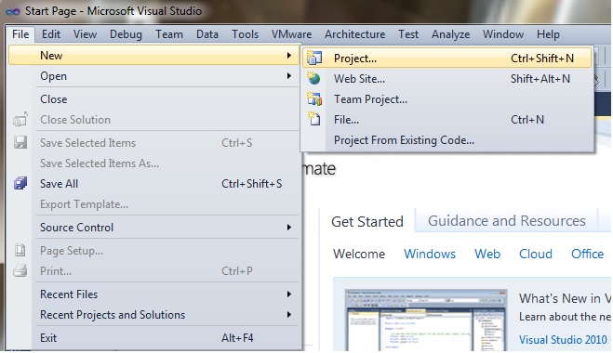
Task: Open the Team menu
Action: pyautogui.click(x=169, y=34)
